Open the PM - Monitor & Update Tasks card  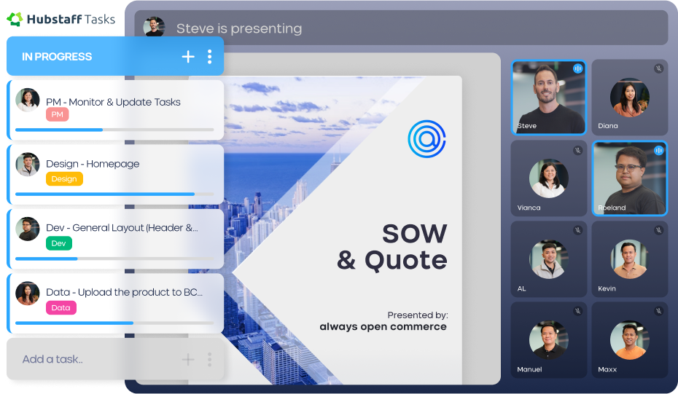click(x=115, y=110)
